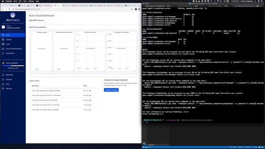Click the Spotlight search icon in menu bar

coord(255,1)
